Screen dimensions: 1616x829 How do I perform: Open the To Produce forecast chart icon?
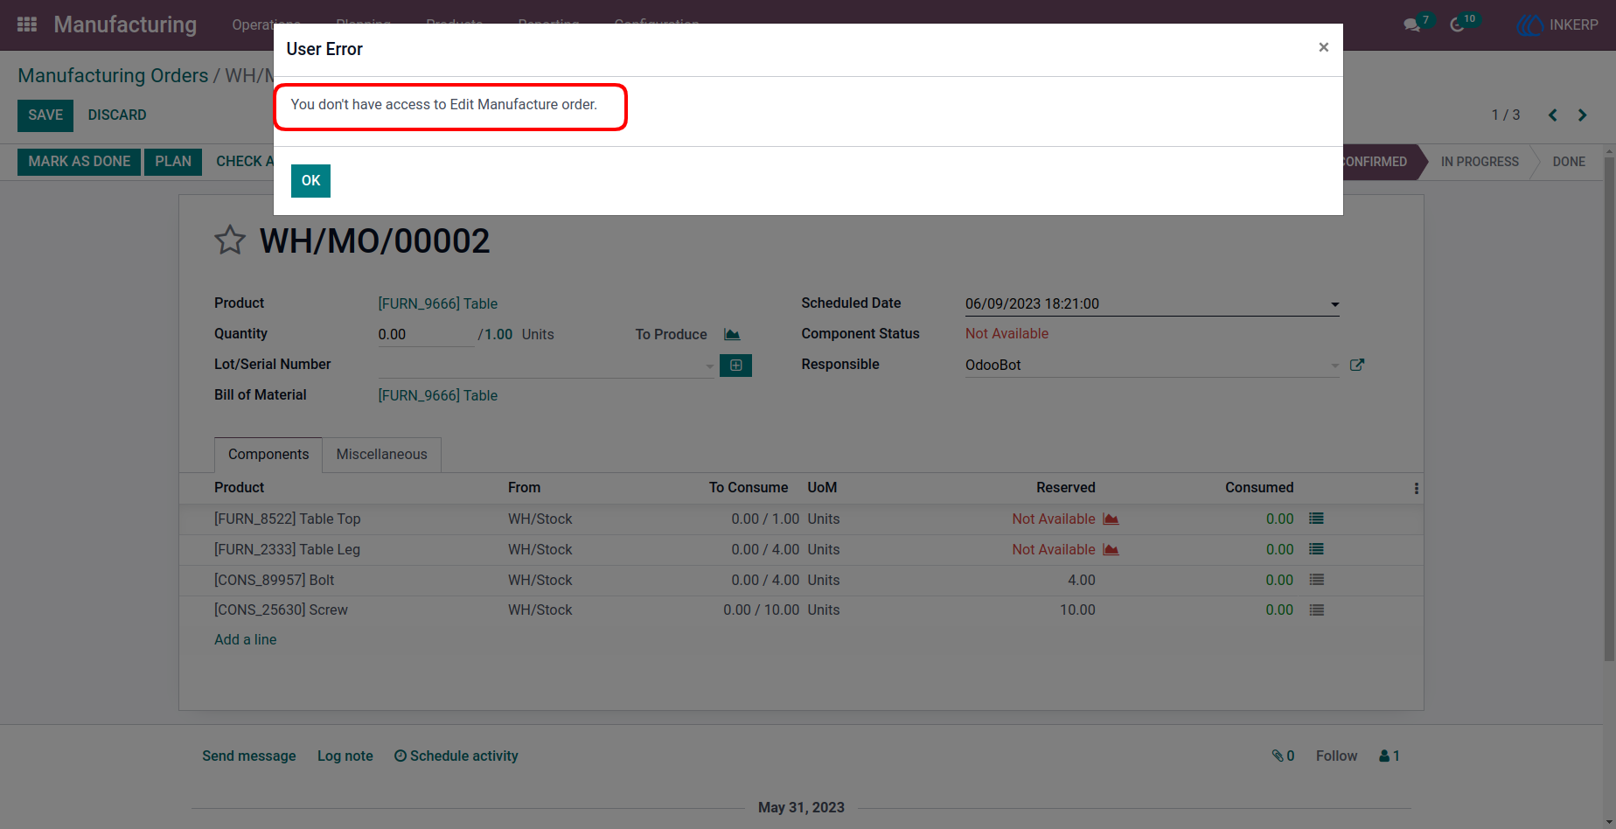(732, 334)
